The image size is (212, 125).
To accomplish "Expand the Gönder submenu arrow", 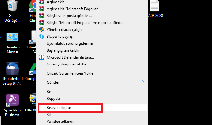I will (143, 82).
